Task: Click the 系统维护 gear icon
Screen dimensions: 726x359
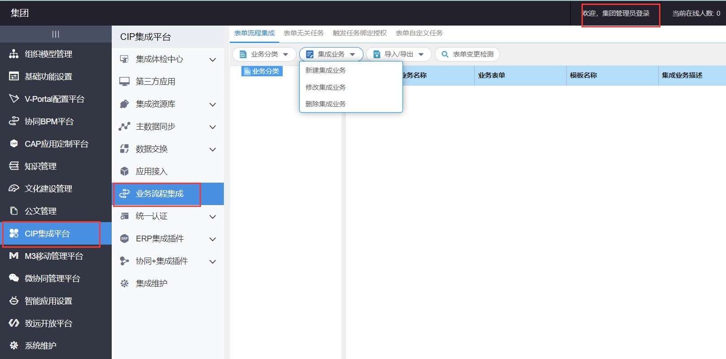Action: click(14, 346)
